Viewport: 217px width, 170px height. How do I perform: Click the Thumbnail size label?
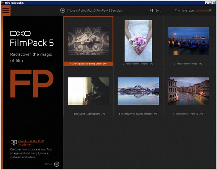[184, 11]
